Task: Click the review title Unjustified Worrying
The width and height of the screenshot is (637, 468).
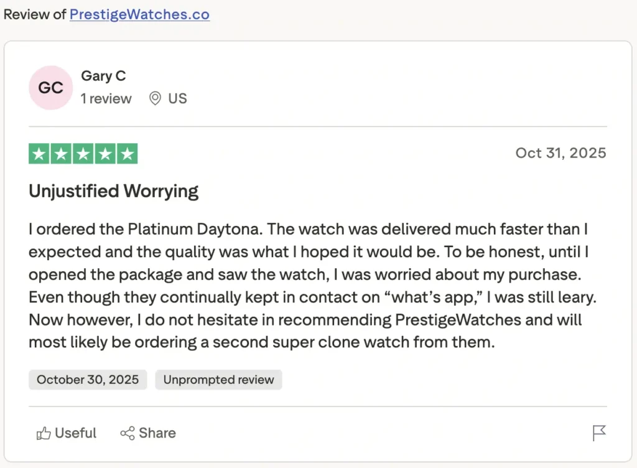Action: [x=113, y=191]
